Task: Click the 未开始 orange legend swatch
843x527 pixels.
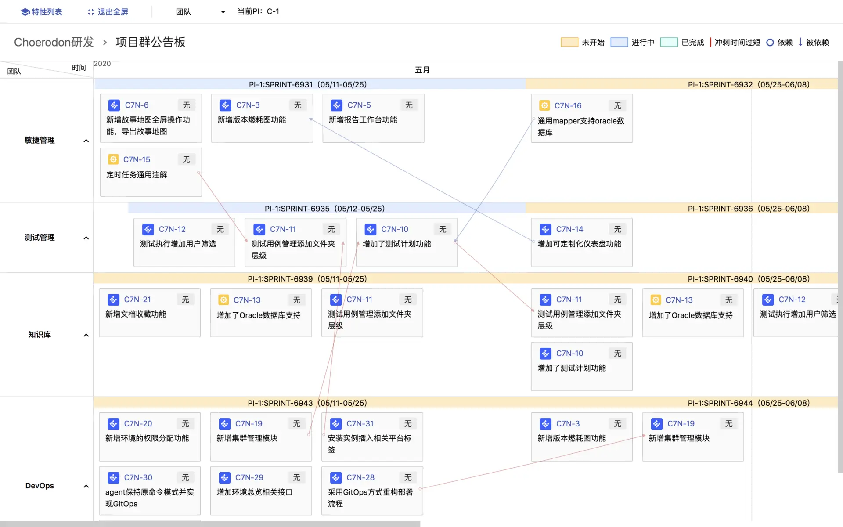Action: pyautogui.click(x=569, y=42)
